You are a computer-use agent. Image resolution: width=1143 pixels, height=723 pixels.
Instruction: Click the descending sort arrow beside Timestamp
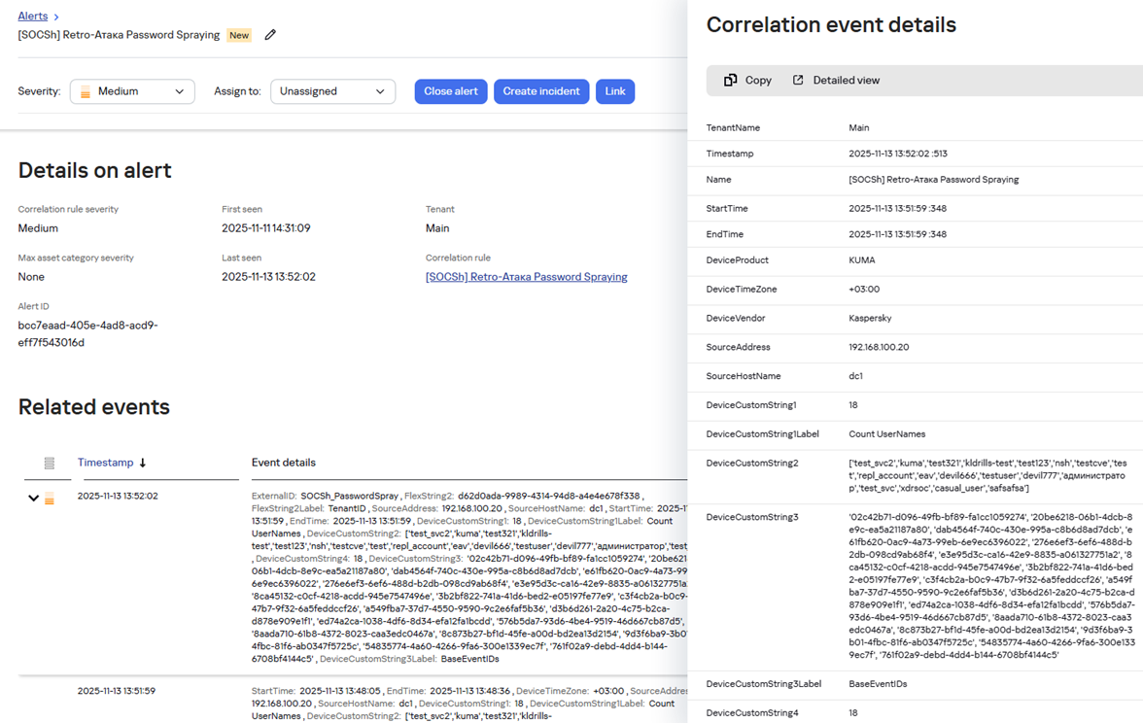(x=143, y=463)
